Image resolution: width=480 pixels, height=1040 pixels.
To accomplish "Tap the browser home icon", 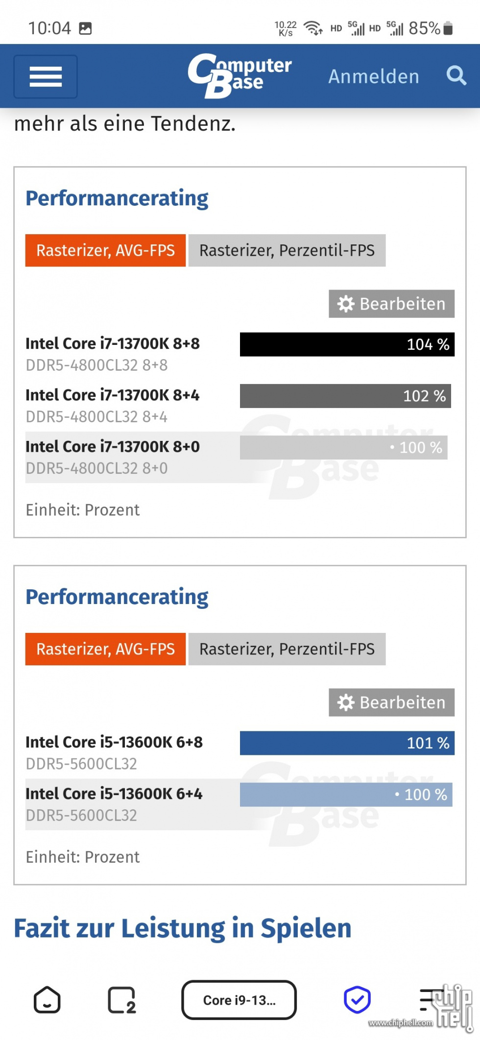I will (x=47, y=1000).
